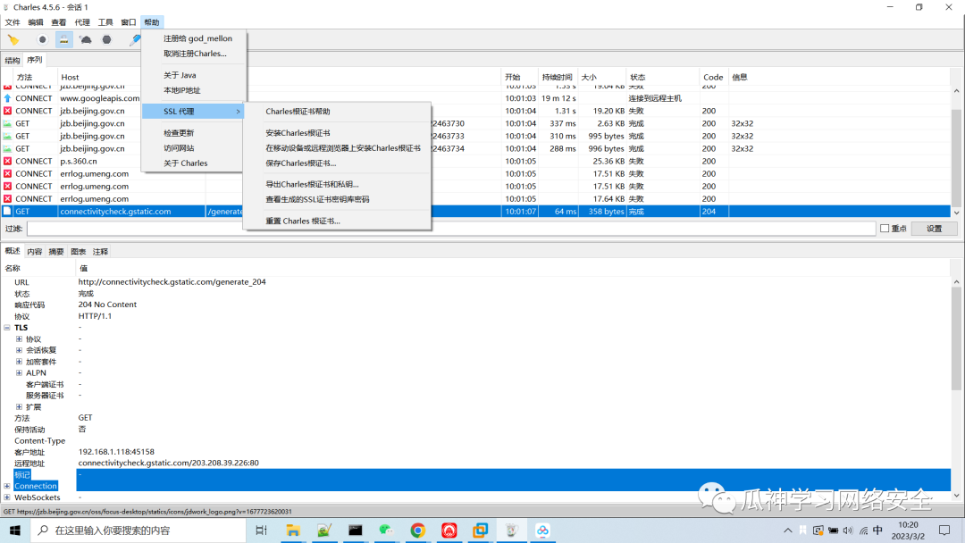Click the broom clear session icon
The width and height of the screenshot is (965, 543).
click(13, 40)
